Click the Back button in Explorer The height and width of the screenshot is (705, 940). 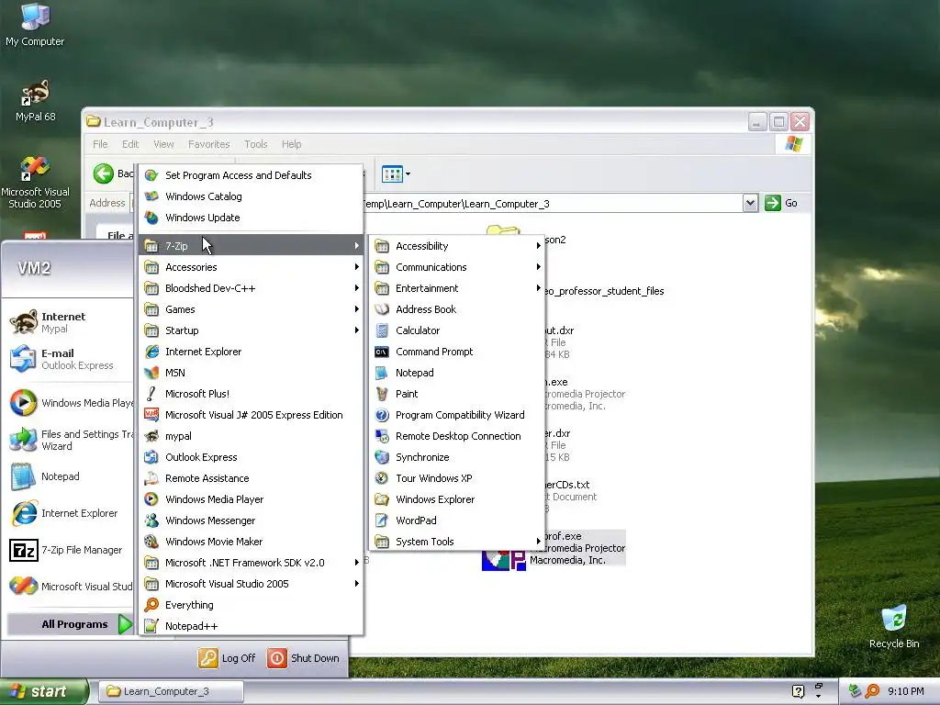114,173
